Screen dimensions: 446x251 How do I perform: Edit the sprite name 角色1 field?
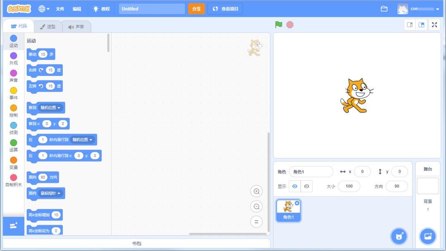[311, 172]
